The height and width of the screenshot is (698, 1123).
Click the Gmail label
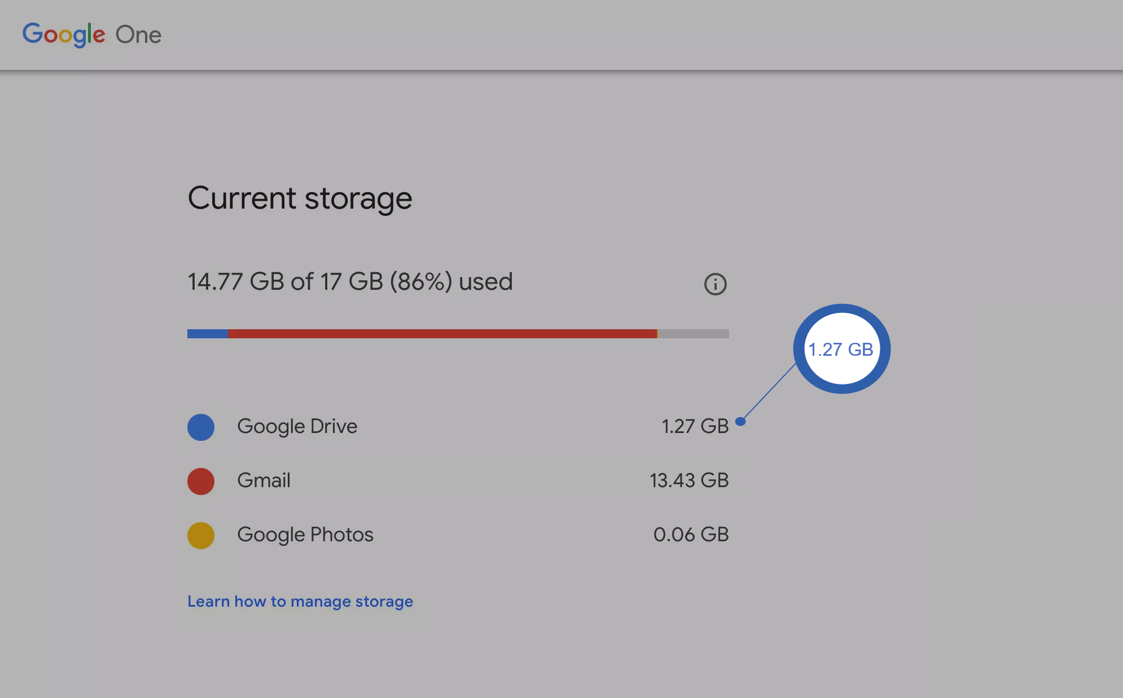click(x=264, y=480)
